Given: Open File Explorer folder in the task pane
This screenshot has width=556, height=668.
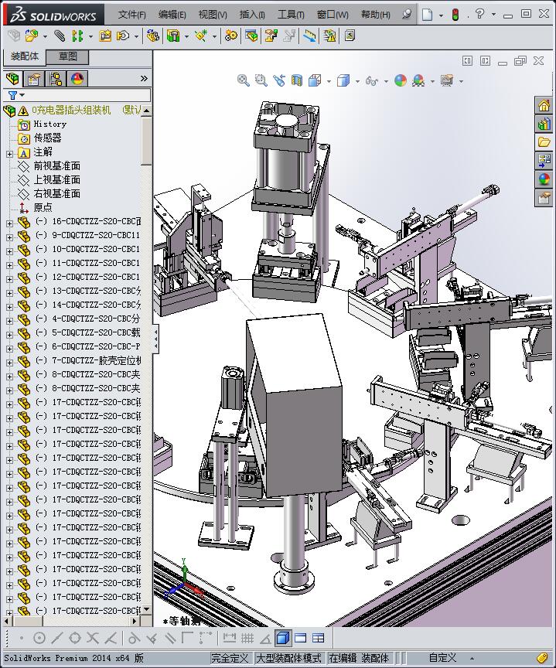Looking at the screenshot, I should [x=544, y=141].
